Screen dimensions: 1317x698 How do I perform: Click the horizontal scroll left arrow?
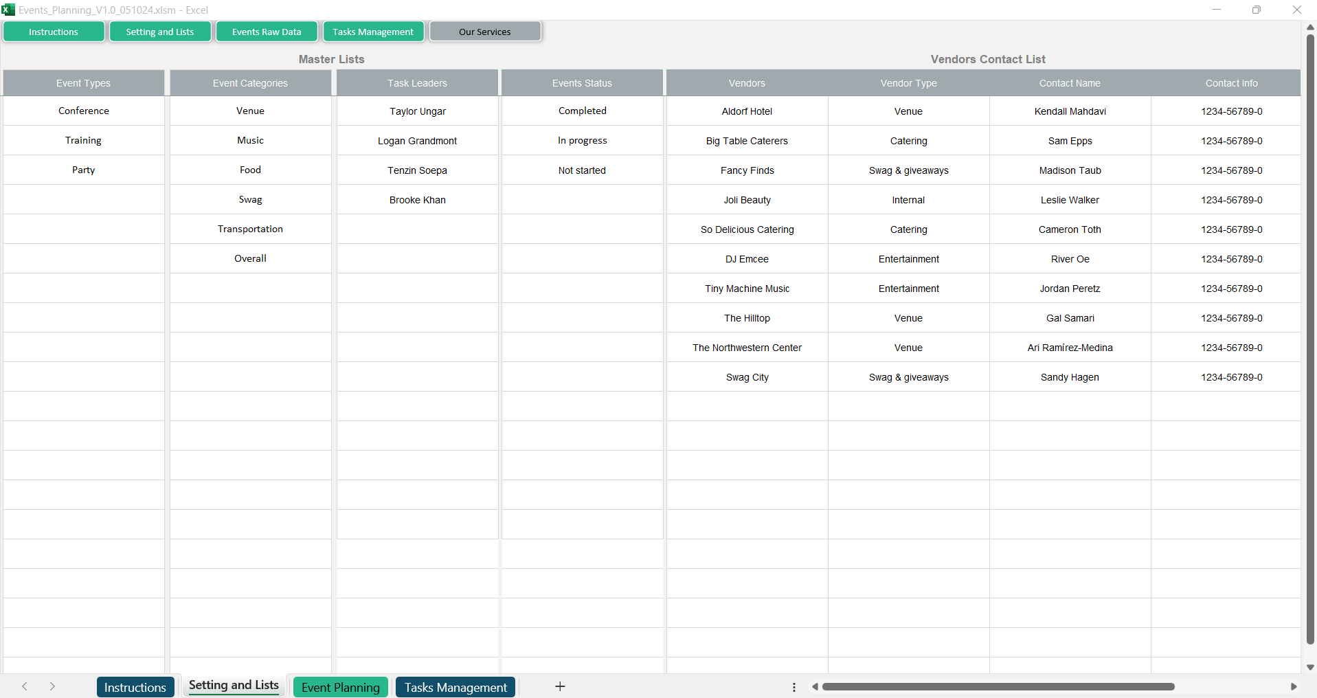[x=815, y=686]
